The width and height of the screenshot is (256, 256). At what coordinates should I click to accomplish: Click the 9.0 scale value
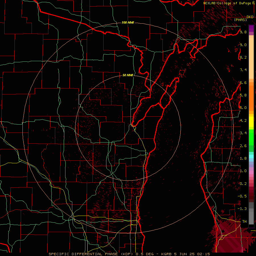tap(243, 45)
